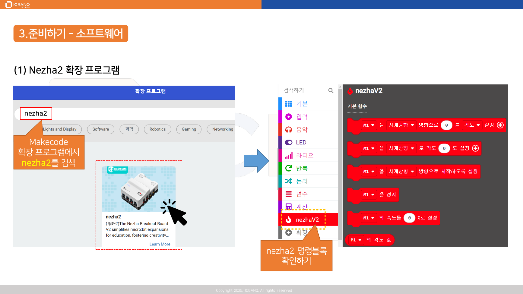Open the nezhaV2 flame category
523x294 pixels.
(x=308, y=220)
